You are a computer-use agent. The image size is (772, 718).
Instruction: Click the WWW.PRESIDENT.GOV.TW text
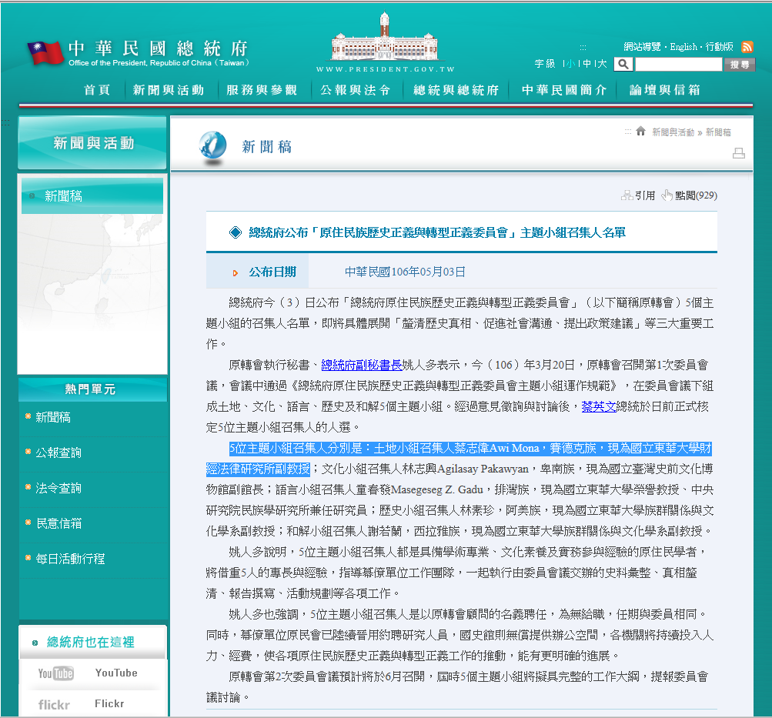pos(385,69)
